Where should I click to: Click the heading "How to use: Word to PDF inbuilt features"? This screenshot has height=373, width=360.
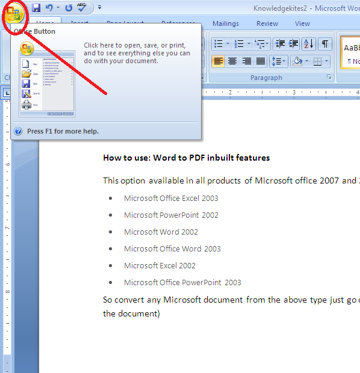coord(187,158)
